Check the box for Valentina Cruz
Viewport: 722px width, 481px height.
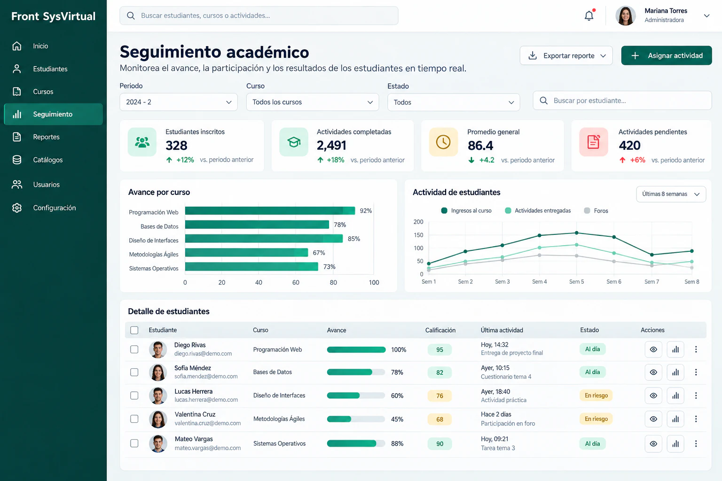(134, 419)
